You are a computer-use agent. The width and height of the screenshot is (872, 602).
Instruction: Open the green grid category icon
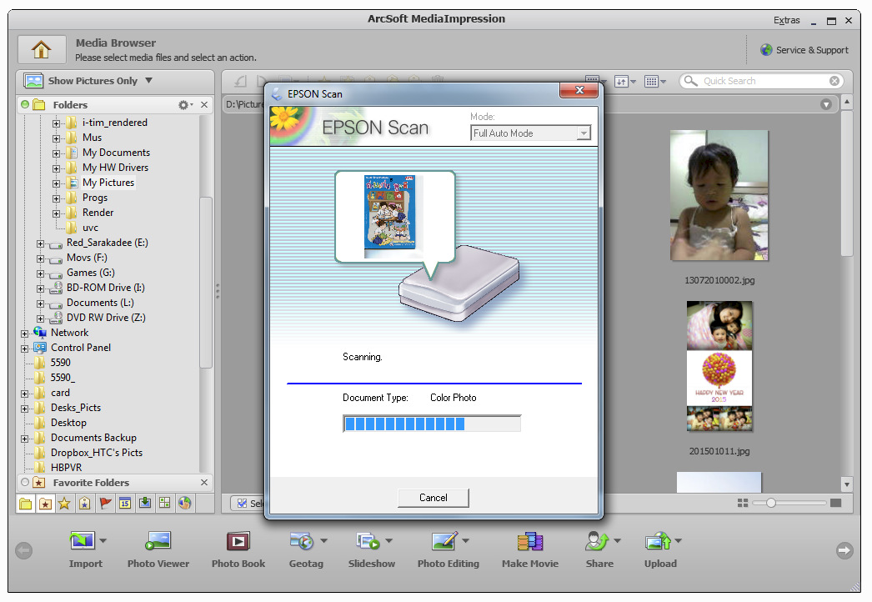(x=164, y=503)
